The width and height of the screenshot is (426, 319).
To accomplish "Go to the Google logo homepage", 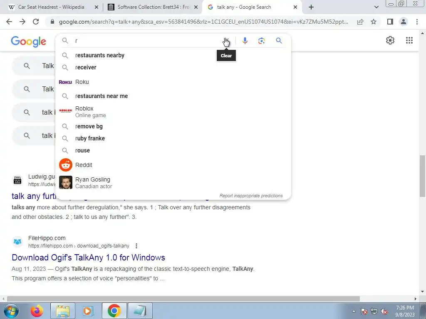I will point(29,42).
